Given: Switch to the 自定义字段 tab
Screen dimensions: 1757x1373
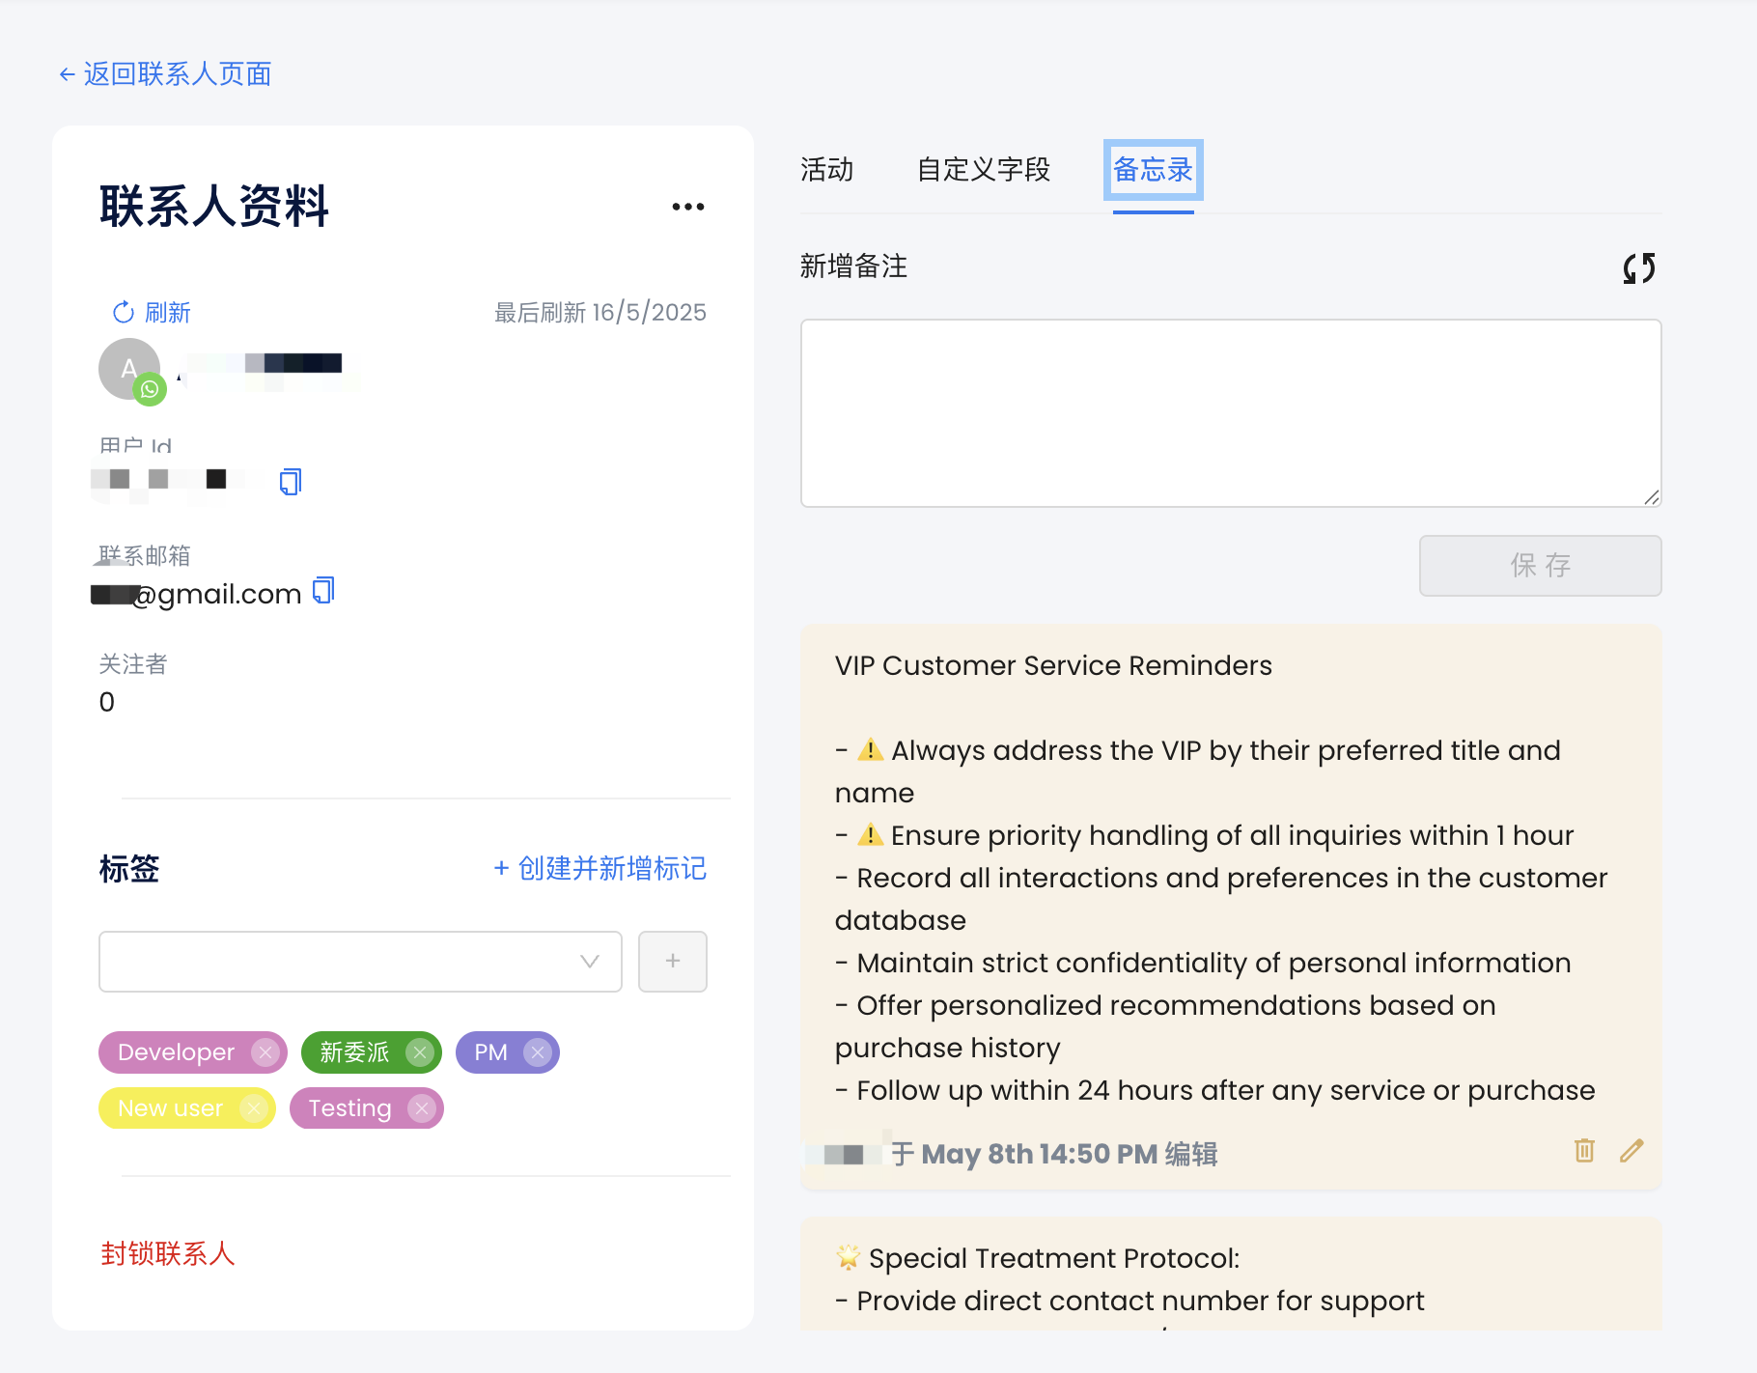Looking at the screenshot, I should pos(983,170).
